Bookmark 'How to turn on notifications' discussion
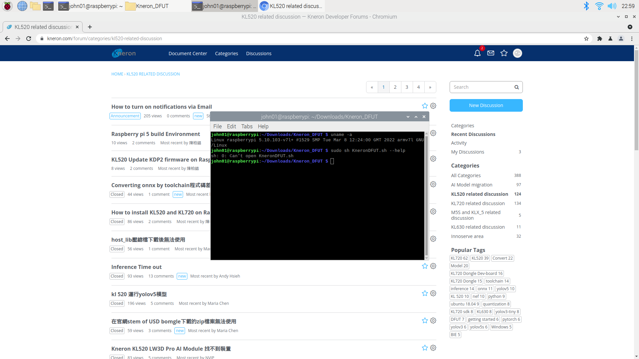639x359 pixels. click(x=425, y=106)
